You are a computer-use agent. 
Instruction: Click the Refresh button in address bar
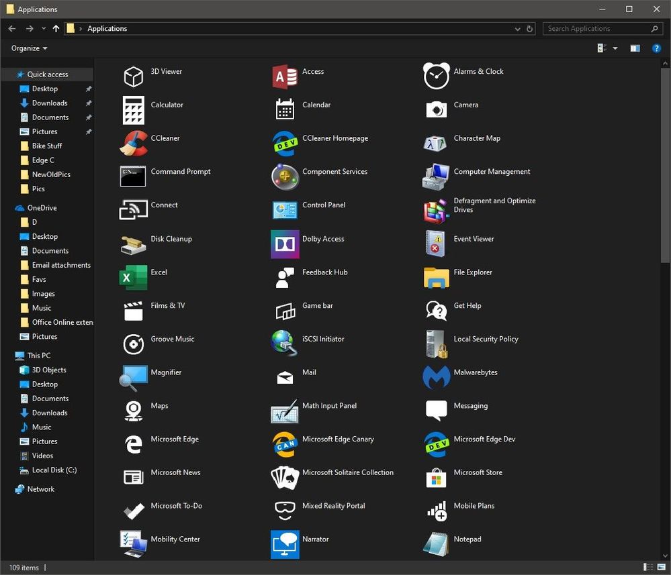pyautogui.click(x=529, y=29)
